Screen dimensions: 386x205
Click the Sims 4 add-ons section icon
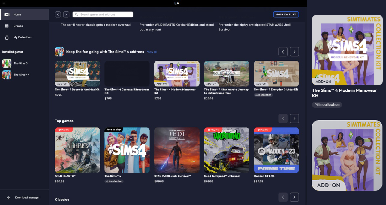pos(59,52)
